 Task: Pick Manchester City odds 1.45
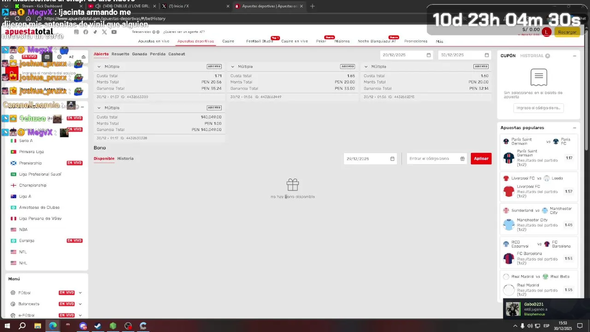coord(569,225)
